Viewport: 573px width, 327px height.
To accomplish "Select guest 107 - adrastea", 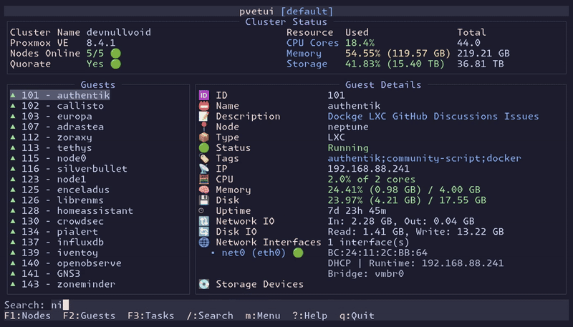I will (57, 127).
